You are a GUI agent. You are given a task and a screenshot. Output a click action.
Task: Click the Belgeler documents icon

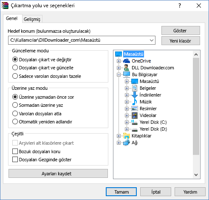[x=135, y=88]
